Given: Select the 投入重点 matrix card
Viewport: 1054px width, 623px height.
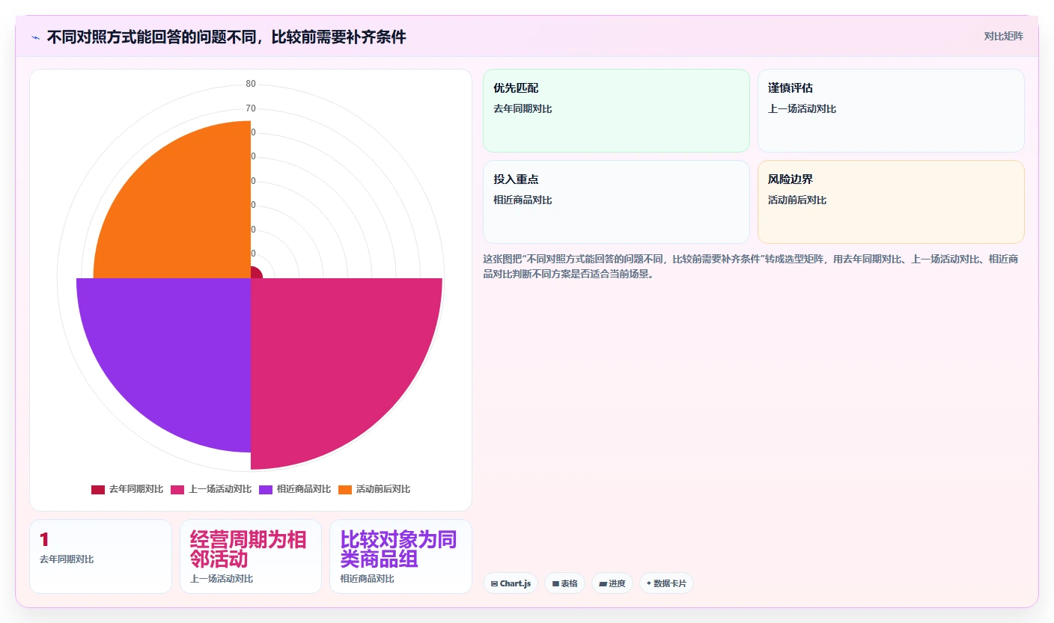Looking at the screenshot, I should click(616, 202).
